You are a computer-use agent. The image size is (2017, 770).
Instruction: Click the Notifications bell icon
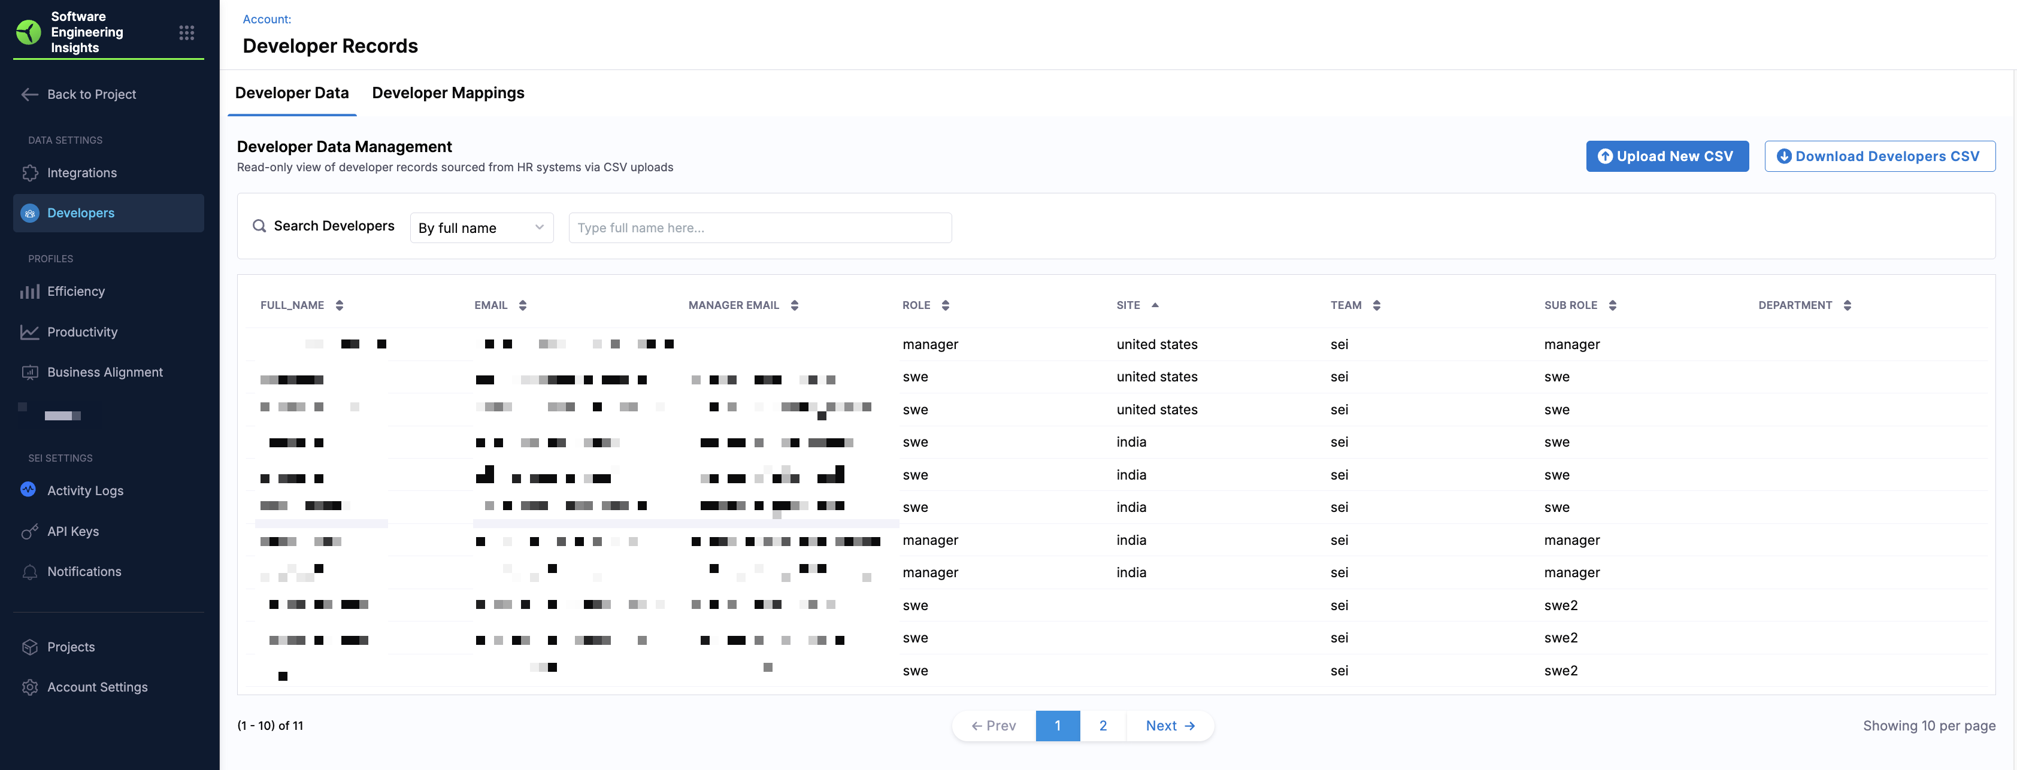pyautogui.click(x=30, y=572)
